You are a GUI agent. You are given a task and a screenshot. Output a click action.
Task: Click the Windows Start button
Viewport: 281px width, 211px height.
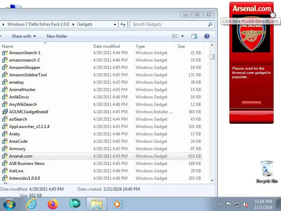[9, 204]
